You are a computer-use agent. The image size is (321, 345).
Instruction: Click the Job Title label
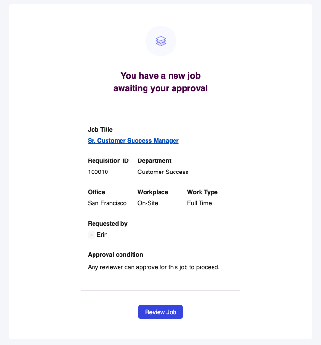(x=100, y=130)
